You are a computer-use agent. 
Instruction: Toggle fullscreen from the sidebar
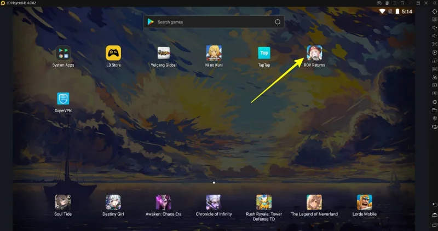(435, 44)
